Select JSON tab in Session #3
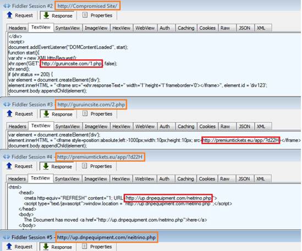302x251 pixels. pos(245,127)
